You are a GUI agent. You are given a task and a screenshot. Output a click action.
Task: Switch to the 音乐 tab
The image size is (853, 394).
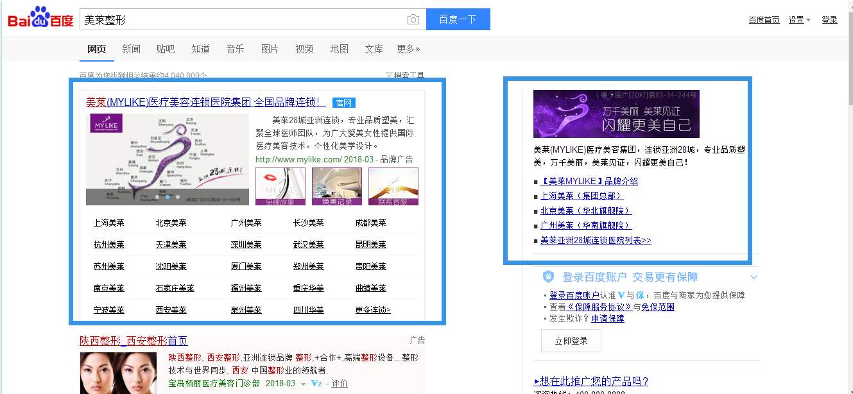235,49
